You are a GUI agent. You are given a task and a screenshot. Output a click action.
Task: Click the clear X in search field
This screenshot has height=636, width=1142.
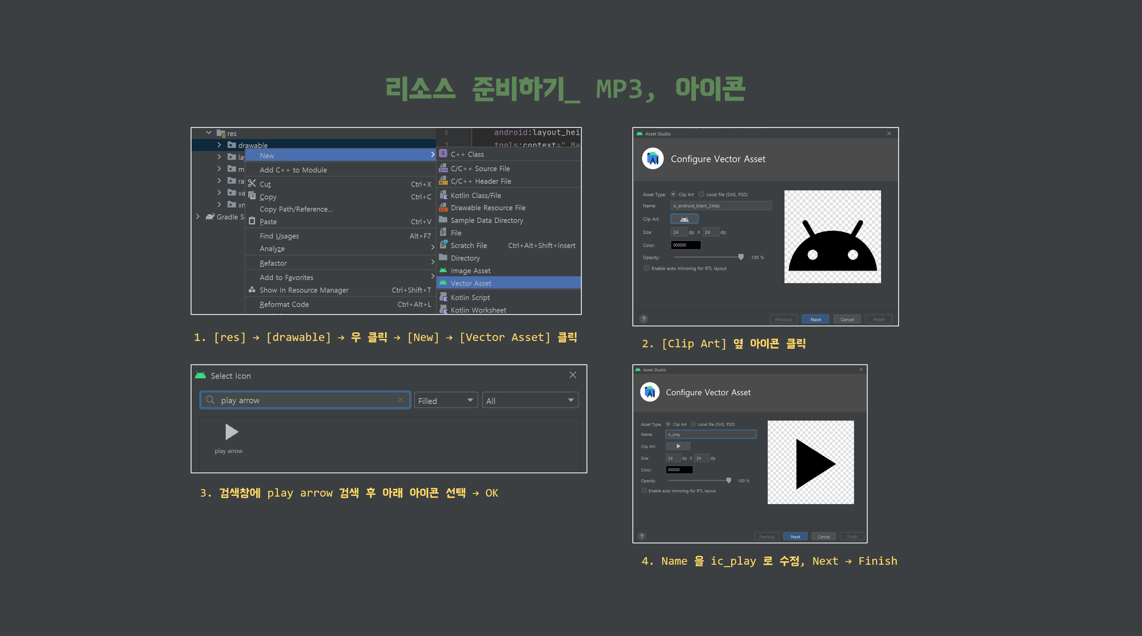[400, 400]
